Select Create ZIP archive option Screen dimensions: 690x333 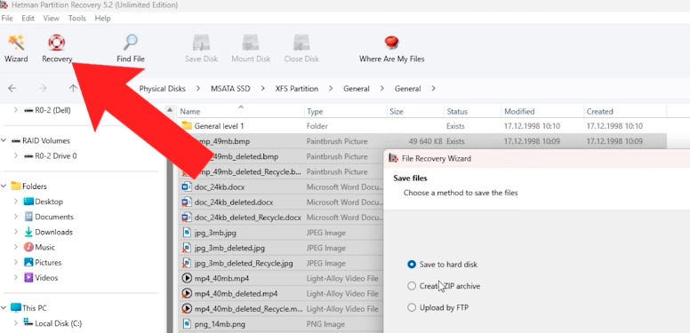pos(412,286)
